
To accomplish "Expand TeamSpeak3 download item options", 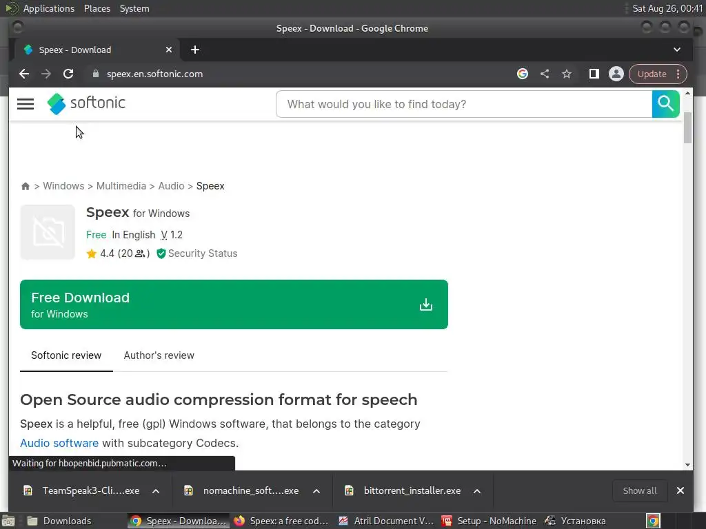I will pyautogui.click(x=156, y=491).
